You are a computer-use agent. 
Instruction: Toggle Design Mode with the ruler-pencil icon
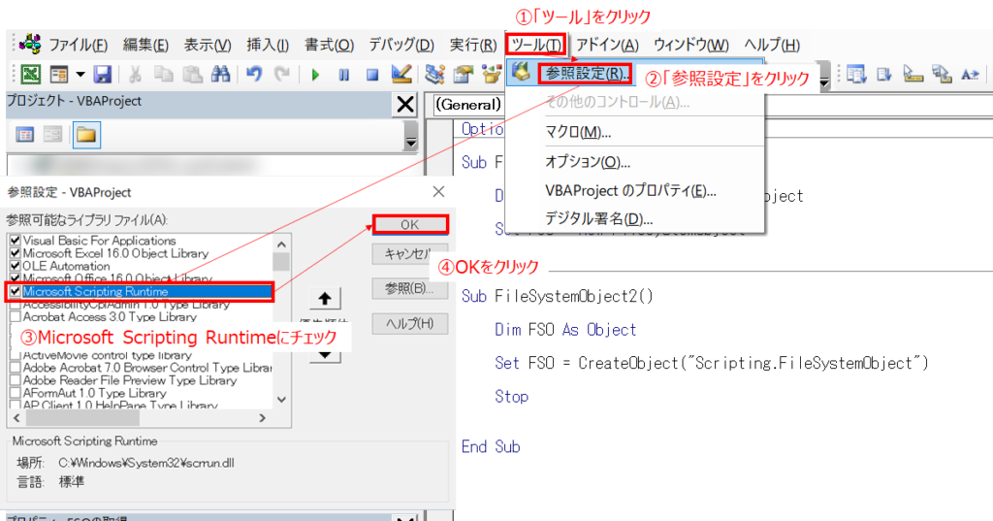(401, 74)
